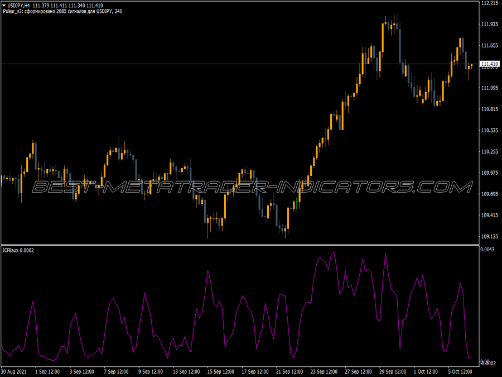Click the 27 Sep 12:00 time label
Viewport: 502px width, 377px height.
pyautogui.click(x=358, y=372)
